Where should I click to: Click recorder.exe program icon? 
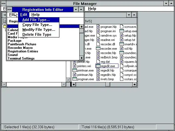pos(98,49)
